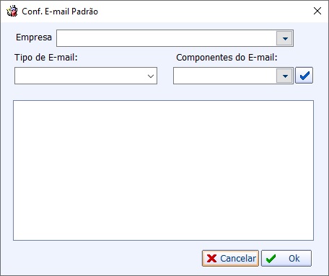329x276 pixels.
Task: Click the Componentes do E-mail label
Action: click(x=227, y=58)
